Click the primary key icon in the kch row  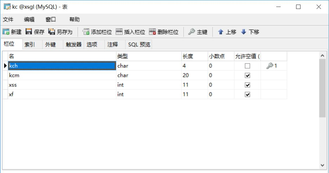pyautogui.click(x=270, y=66)
